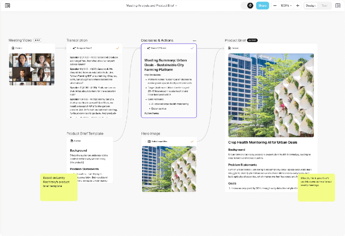Toggle the right sidebar panel icon
The image size is (345, 236).
tap(338, 6)
